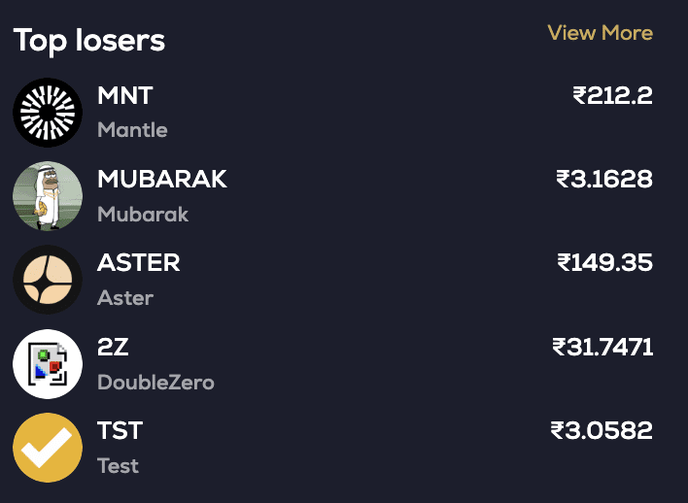Click the Mantle subtitle text
The width and height of the screenshot is (688, 503).
click(132, 130)
